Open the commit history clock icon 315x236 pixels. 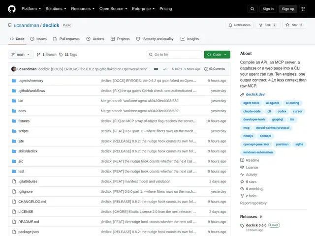pos(206,69)
